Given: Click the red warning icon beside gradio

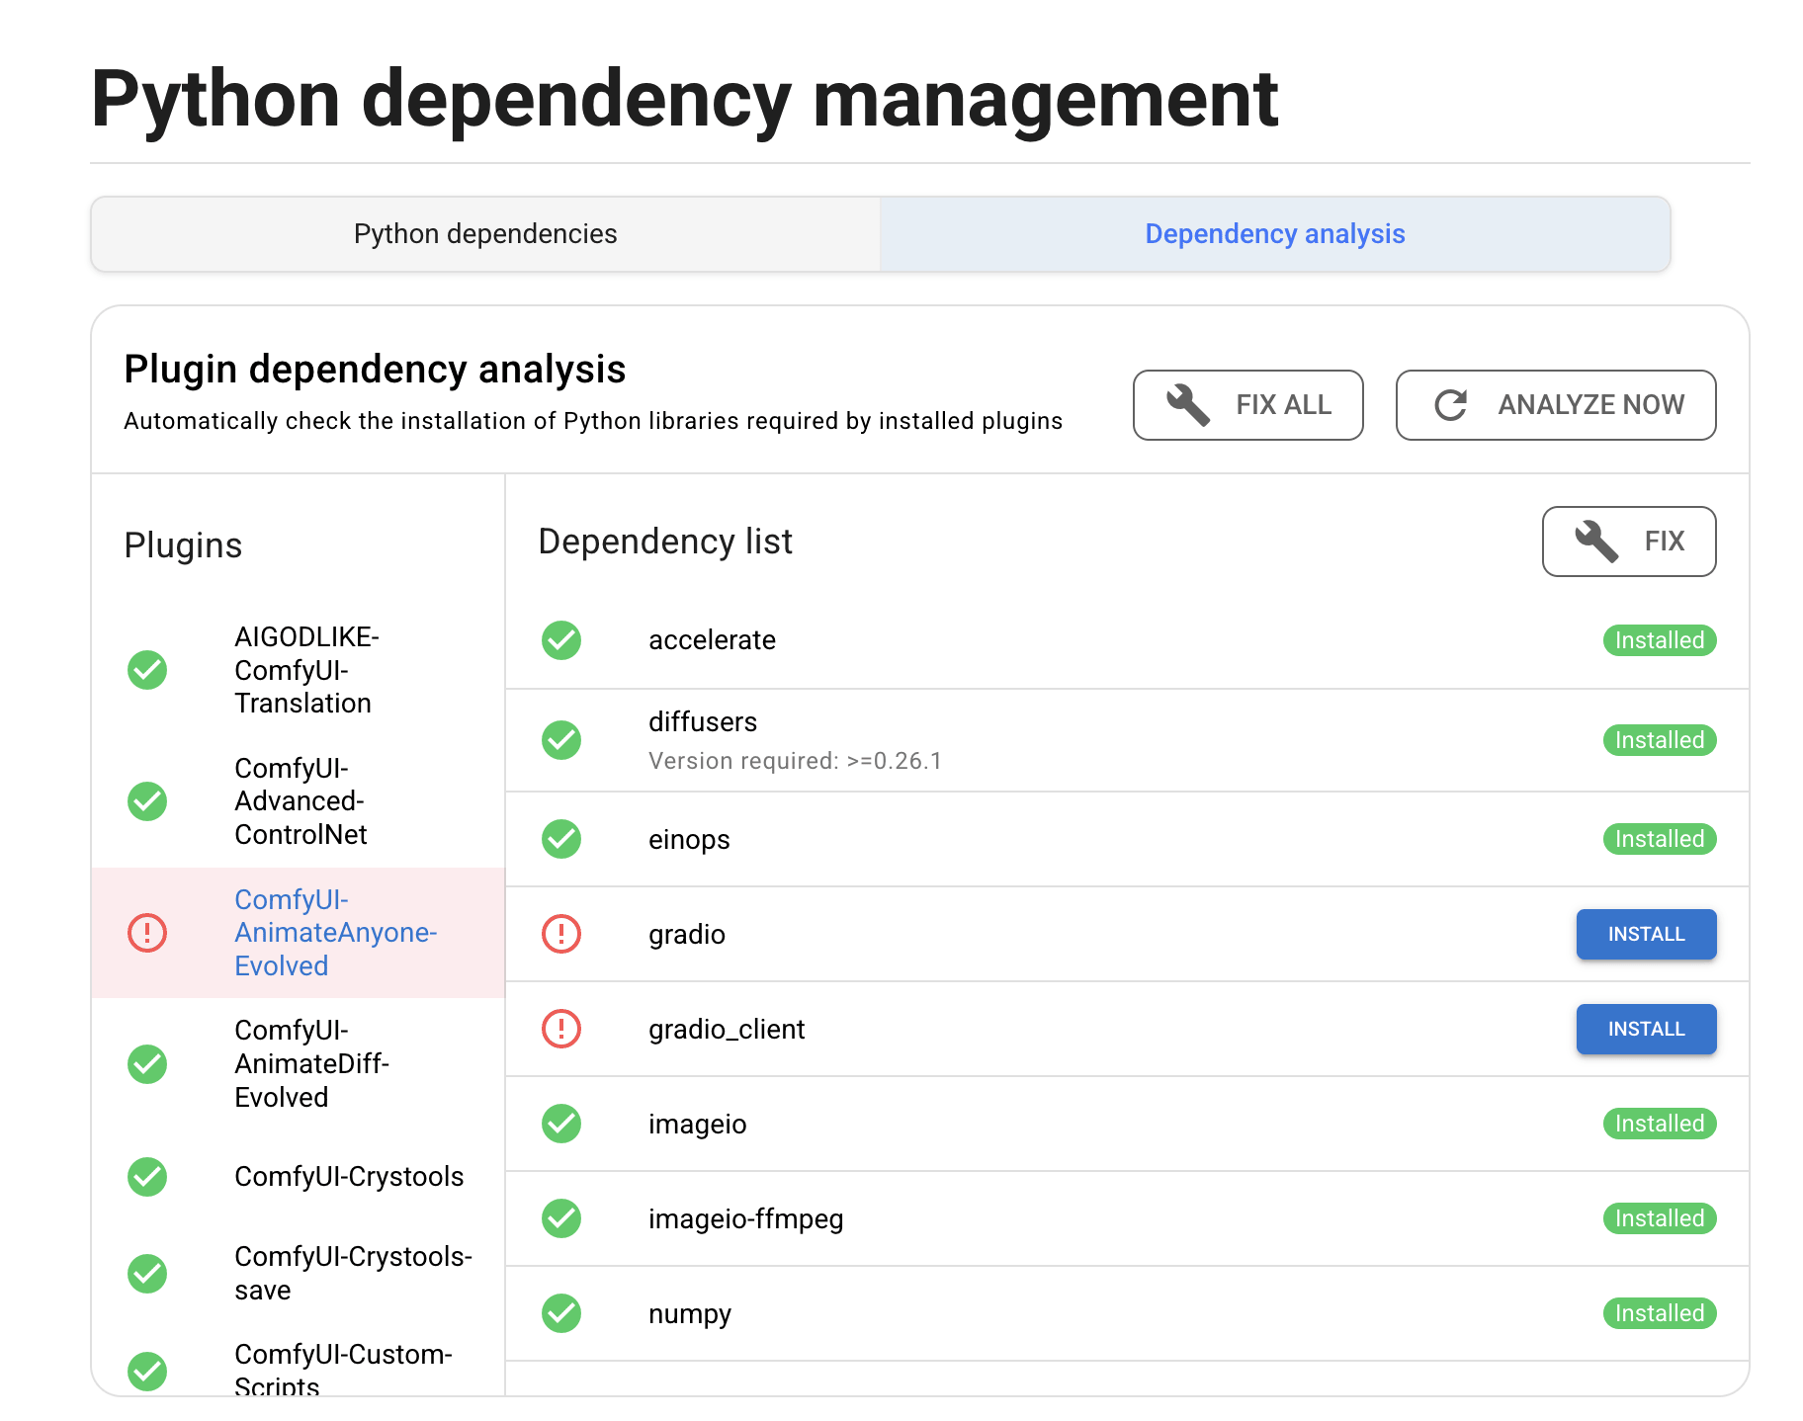Looking at the screenshot, I should pos(561,934).
